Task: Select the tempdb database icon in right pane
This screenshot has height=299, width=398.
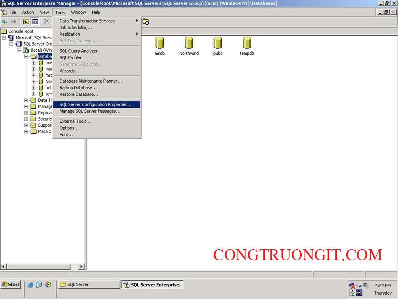Action: (247, 43)
